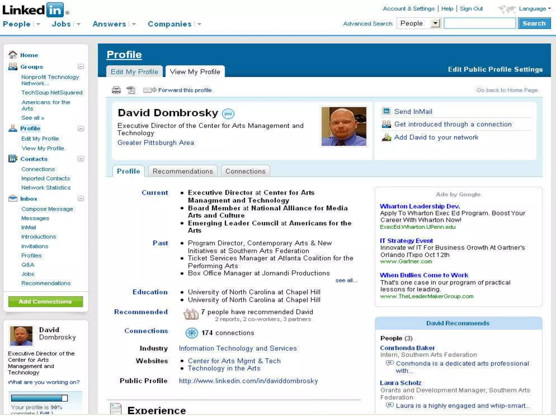Click the Send InMail icon

click(386, 111)
